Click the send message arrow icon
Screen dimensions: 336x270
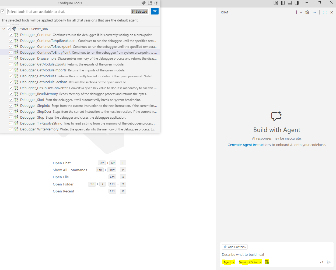click(329, 262)
